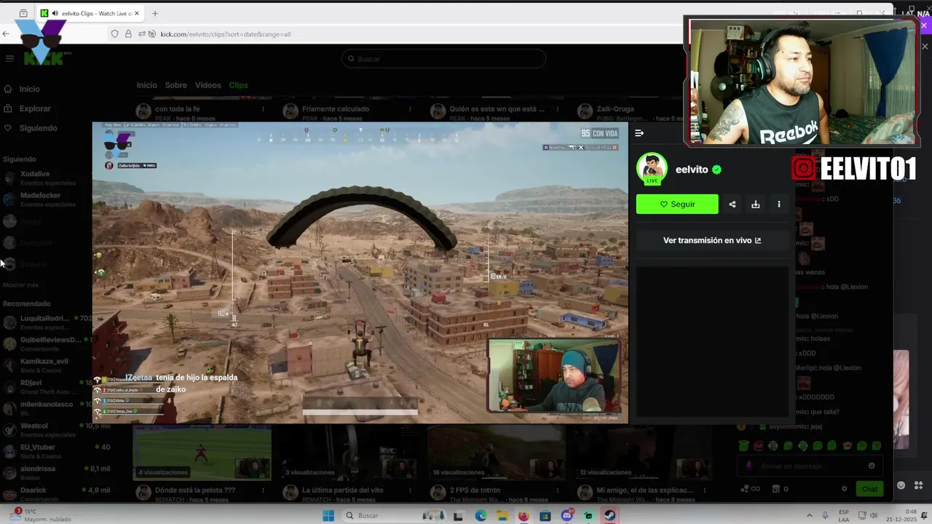Open Microsoft Store from the taskbar
Screen dimensions: 932x524
[x=545, y=516]
